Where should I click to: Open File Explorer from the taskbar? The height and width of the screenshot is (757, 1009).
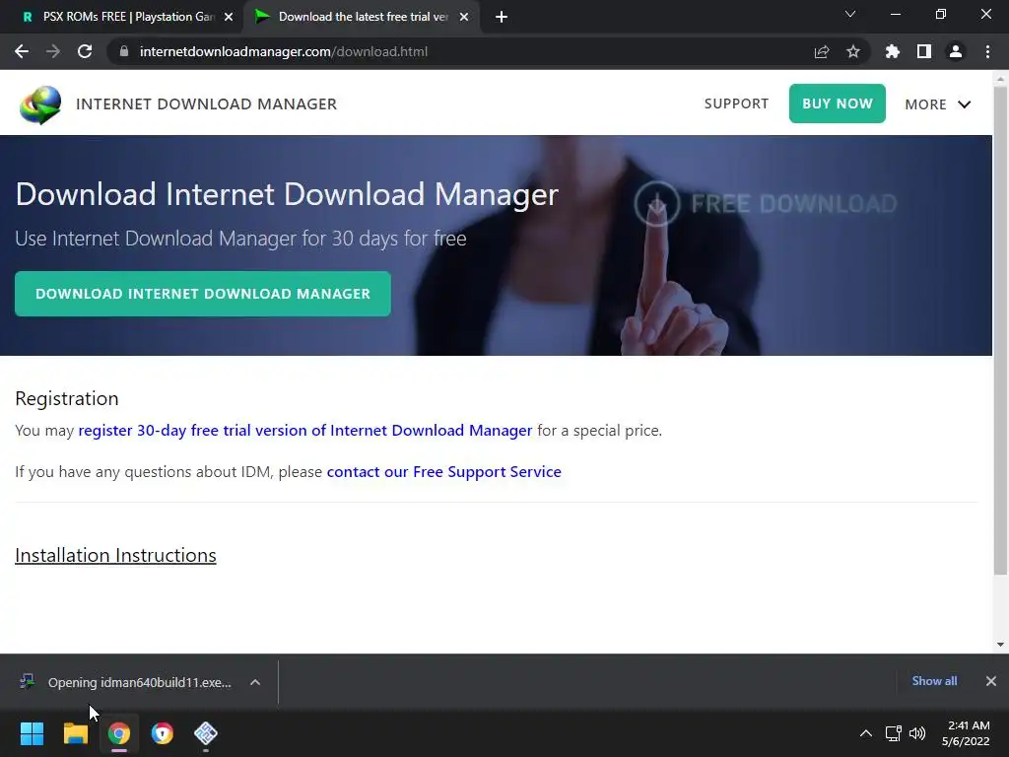75,733
